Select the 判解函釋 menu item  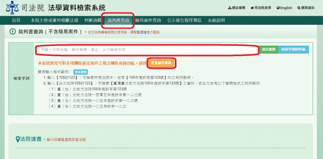93,20
